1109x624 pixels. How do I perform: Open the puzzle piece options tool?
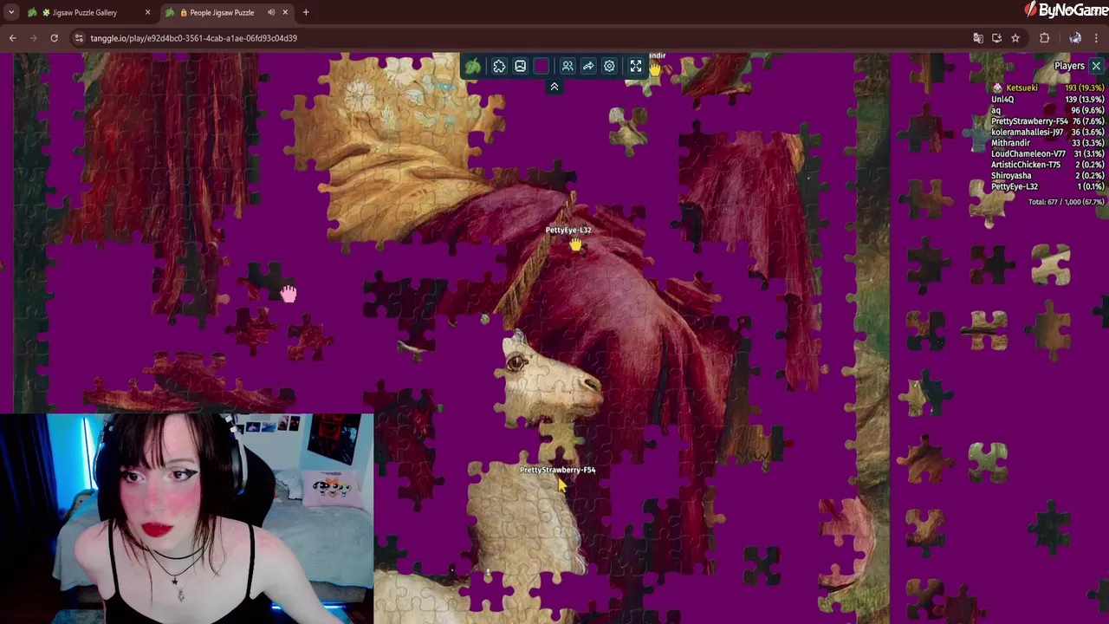pos(499,66)
